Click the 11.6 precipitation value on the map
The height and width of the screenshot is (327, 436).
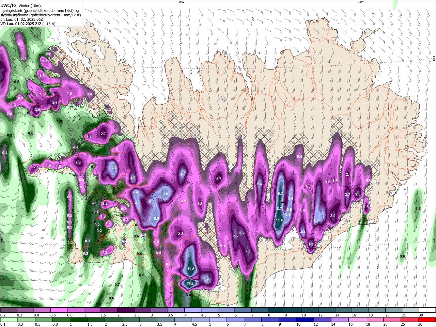tap(191, 269)
